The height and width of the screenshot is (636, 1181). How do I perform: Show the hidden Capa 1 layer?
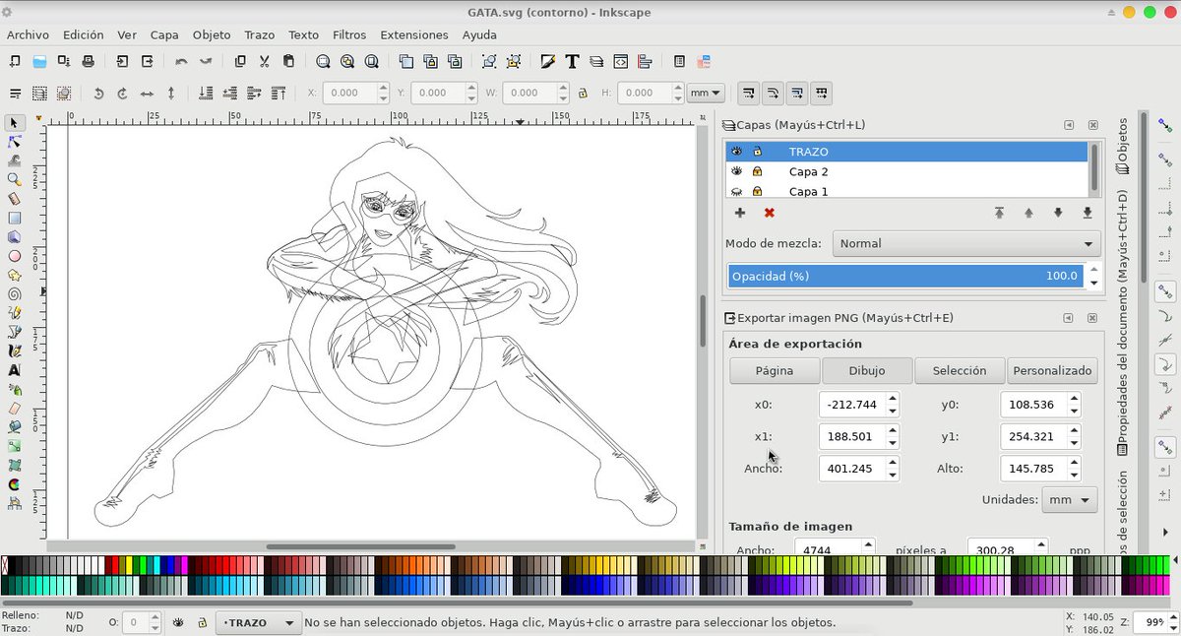point(737,191)
